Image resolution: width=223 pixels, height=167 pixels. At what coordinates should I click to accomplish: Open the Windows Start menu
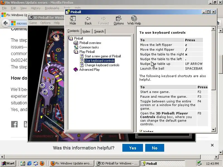point(8,163)
